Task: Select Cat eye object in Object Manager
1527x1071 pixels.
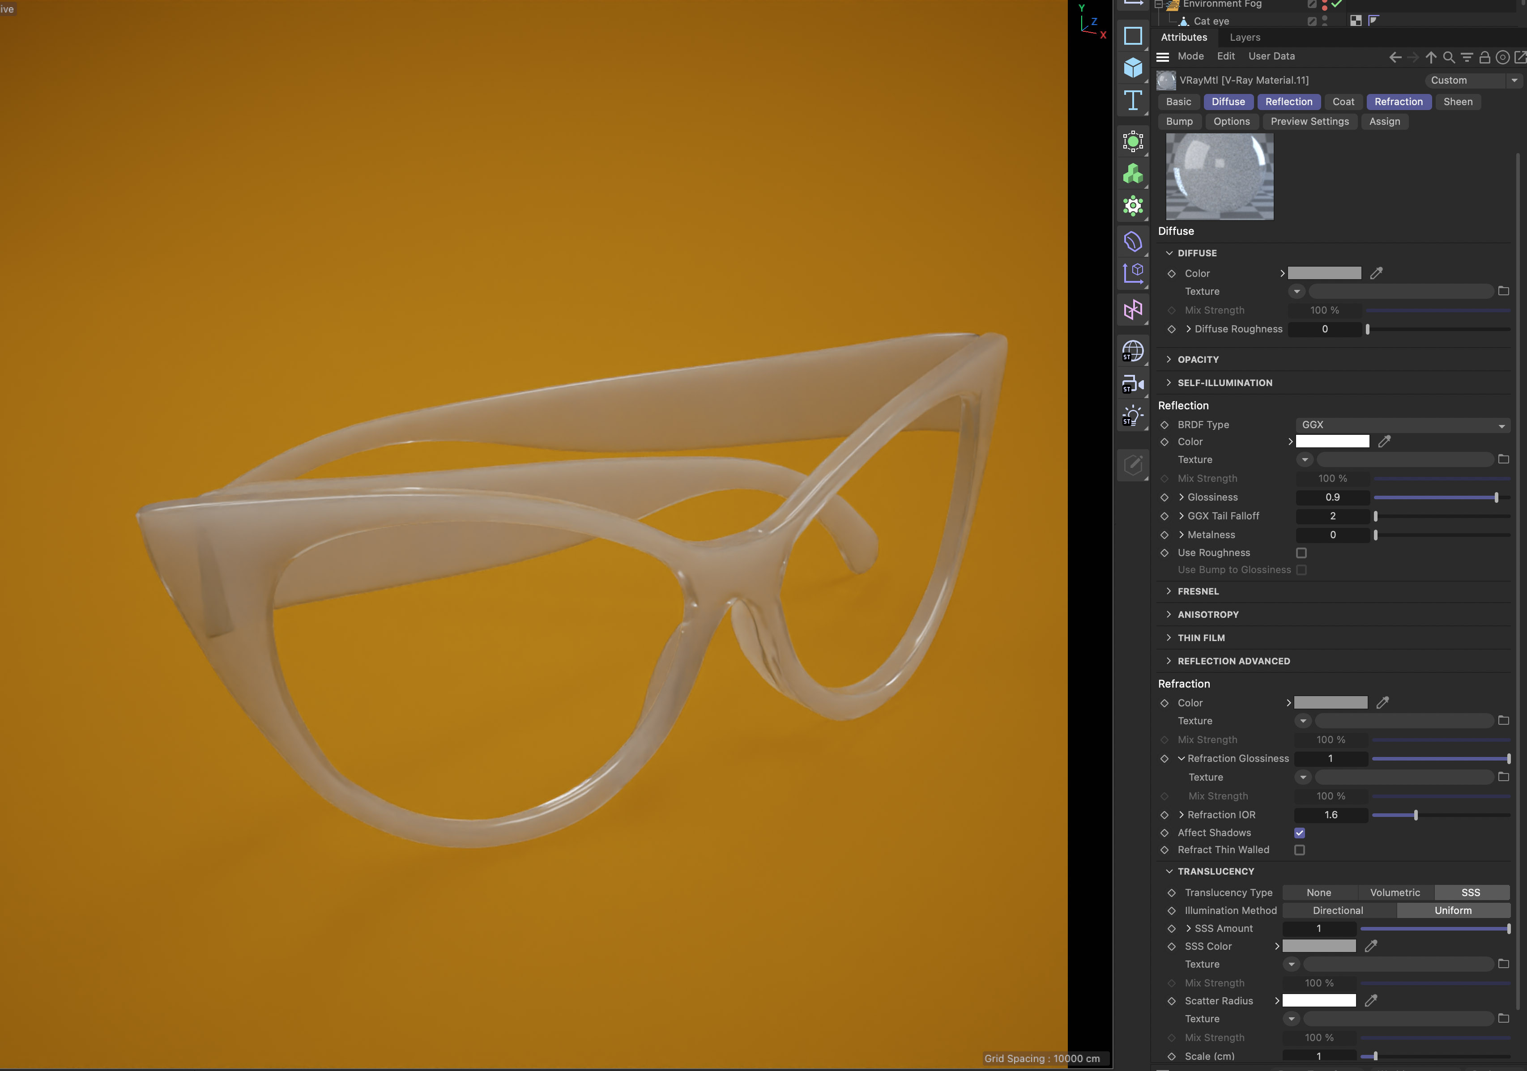Action: coord(1211,21)
